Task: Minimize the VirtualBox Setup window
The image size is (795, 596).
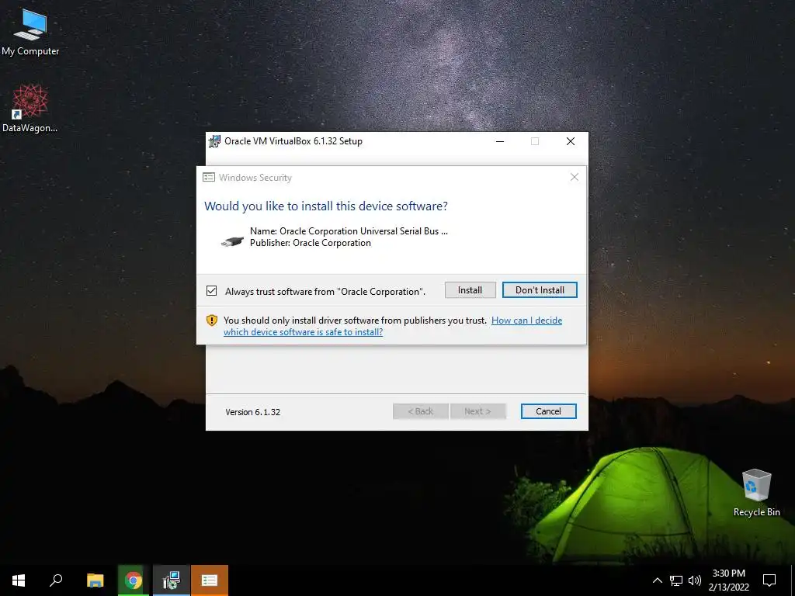Action: (x=500, y=141)
